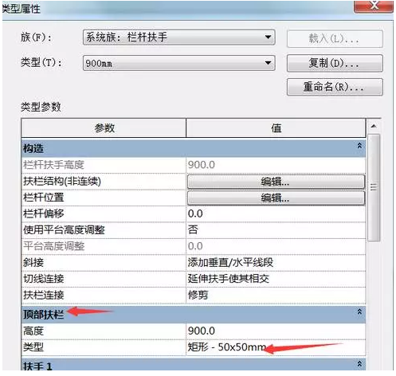396x376 pixels.
Task: Click 编辑... for 栏杆位置
Action: [x=276, y=198]
